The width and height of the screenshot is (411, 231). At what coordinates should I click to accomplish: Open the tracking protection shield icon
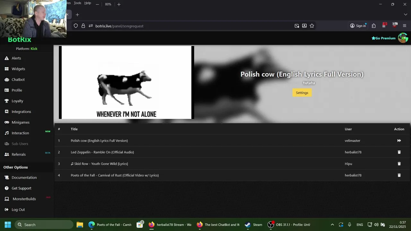coord(76,26)
